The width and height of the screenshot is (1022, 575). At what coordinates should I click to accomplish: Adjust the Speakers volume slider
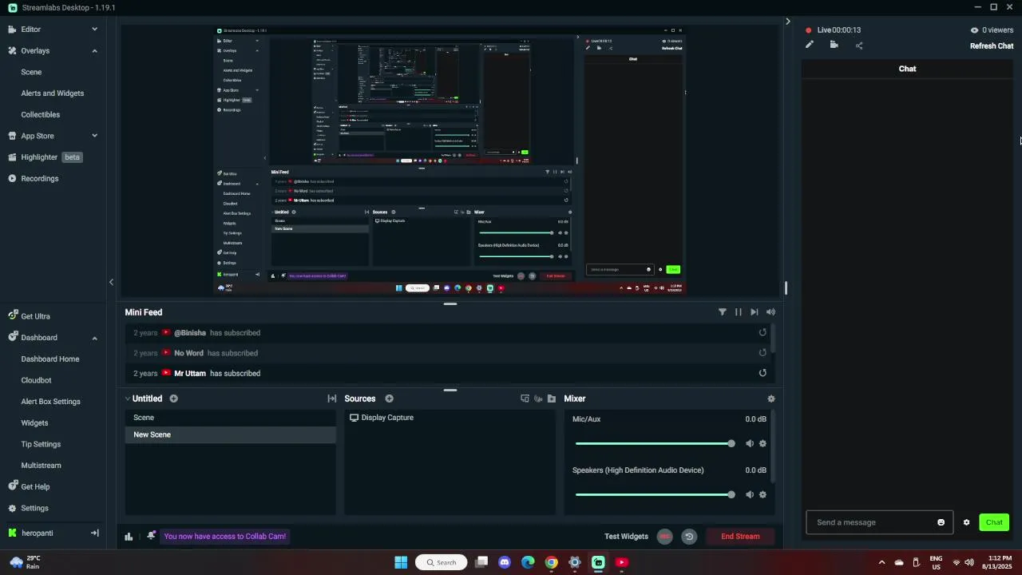pos(655,494)
